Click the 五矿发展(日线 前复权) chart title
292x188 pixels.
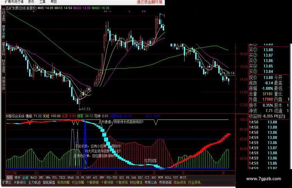pos(21,8)
